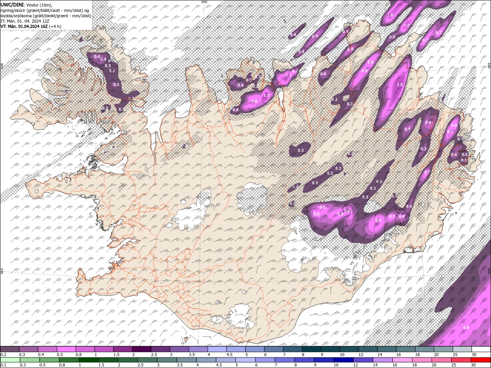Screen dimensions: 491x368
Task: Pick the 0.8 swatch in the green legend row
Action: click(x=69, y=360)
